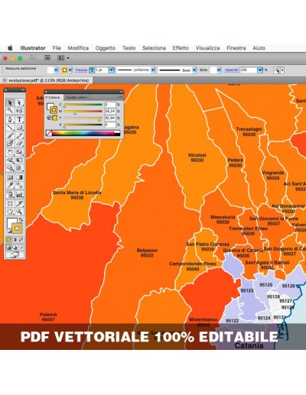Set paint mode to None button

(21, 240)
